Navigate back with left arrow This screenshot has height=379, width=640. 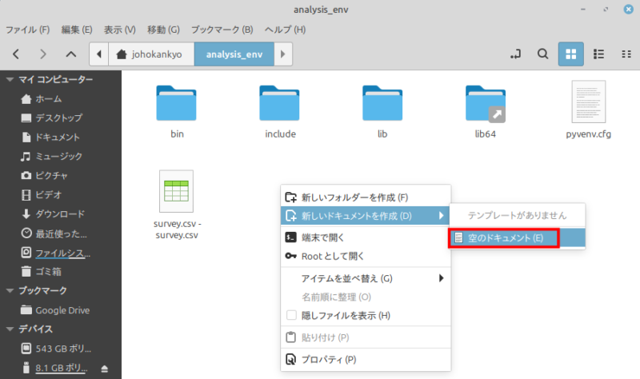(16, 54)
